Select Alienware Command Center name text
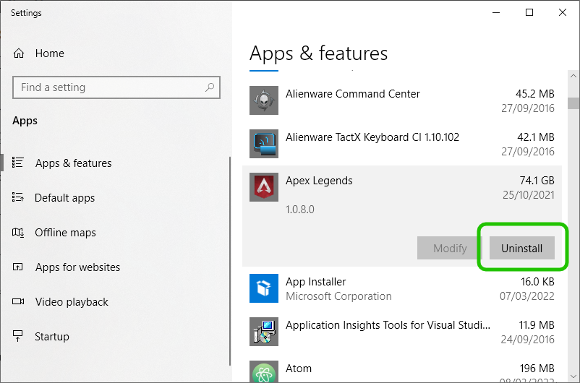 (352, 94)
